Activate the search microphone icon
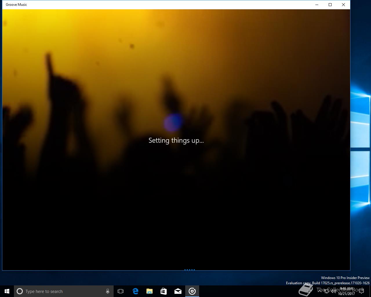Viewport: 371px width, 297px height. 108,291
